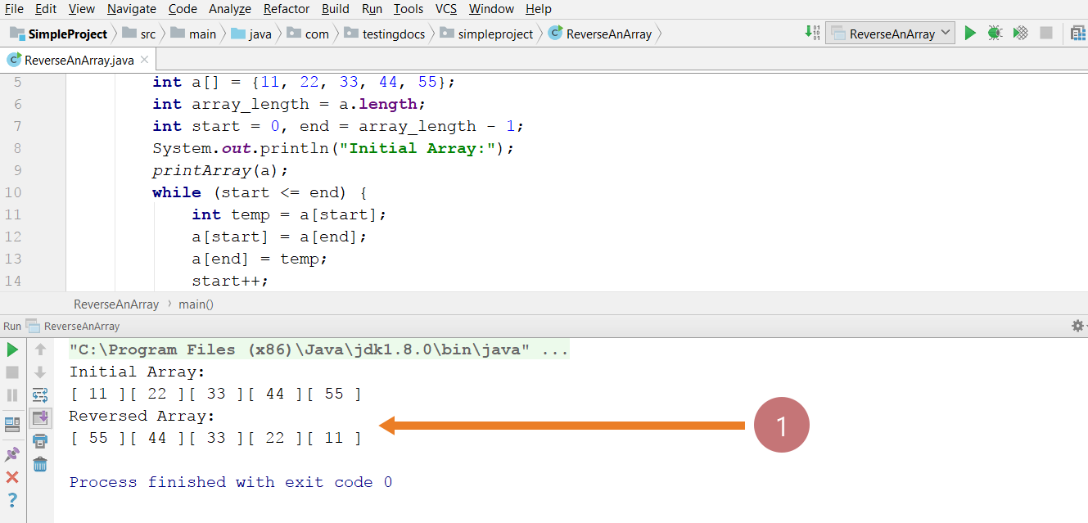The width and height of the screenshot is (1088, 523).
Task: Open the Help menu
Action: tap(539, 9)
